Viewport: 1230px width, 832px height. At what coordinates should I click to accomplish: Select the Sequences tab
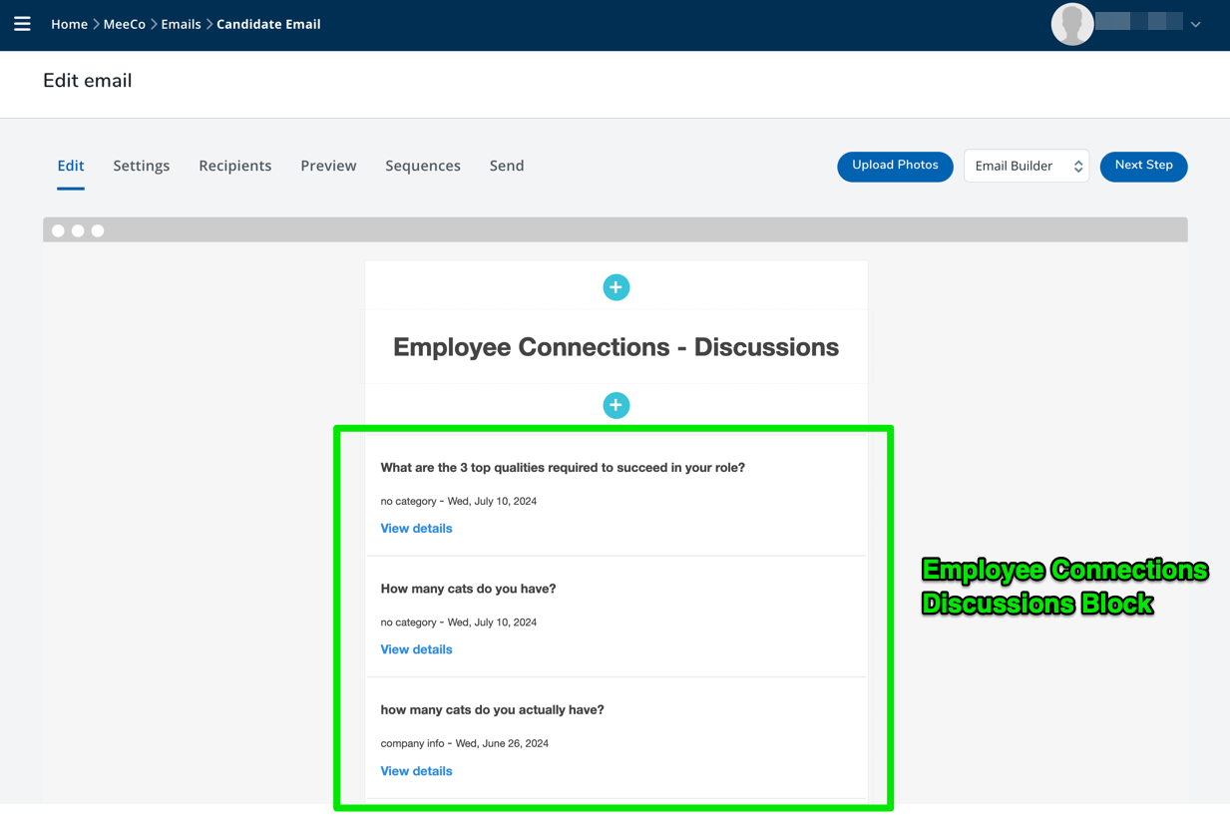tap(423, 166)
